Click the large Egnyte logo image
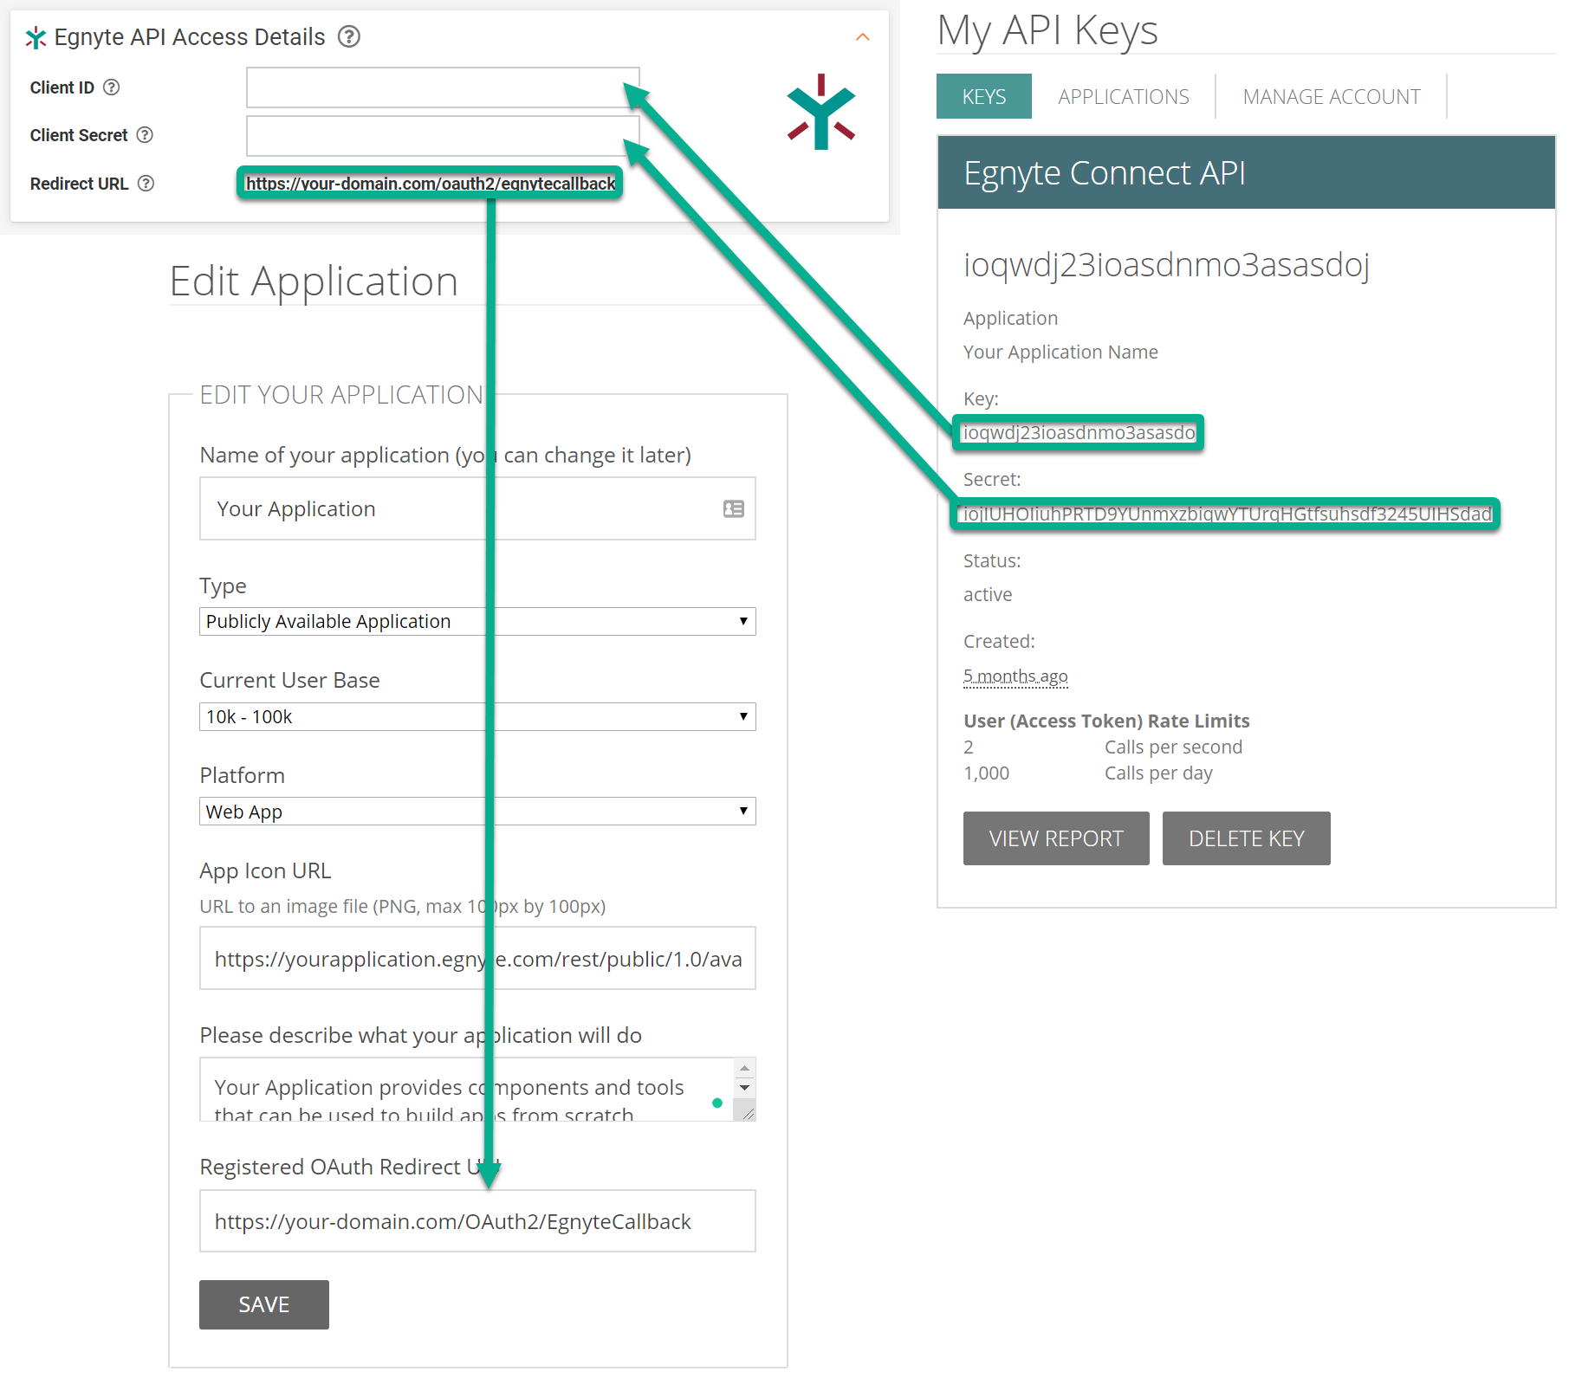 820,112
